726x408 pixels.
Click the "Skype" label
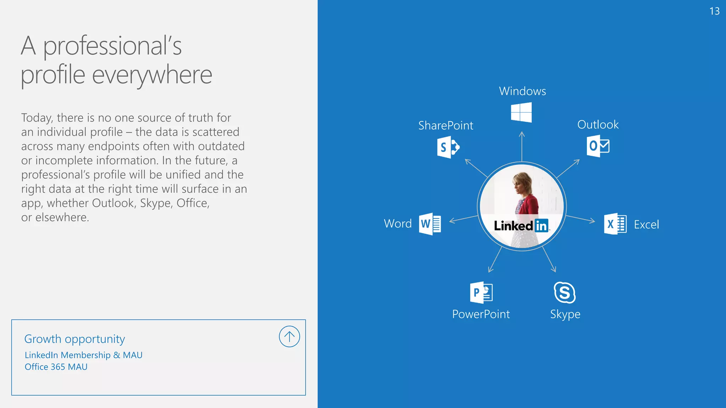click(565, 314)
